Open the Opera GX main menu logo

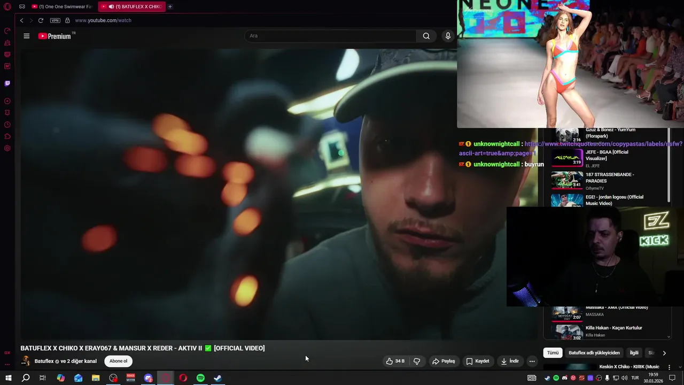(7, 6)
